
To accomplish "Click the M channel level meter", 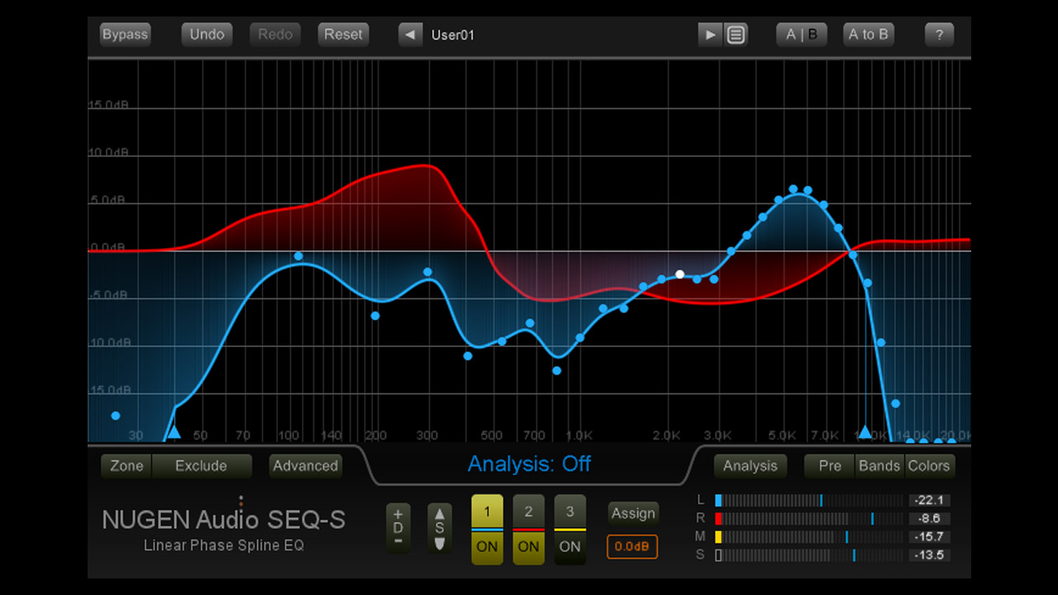I will [x=809, y=536].
